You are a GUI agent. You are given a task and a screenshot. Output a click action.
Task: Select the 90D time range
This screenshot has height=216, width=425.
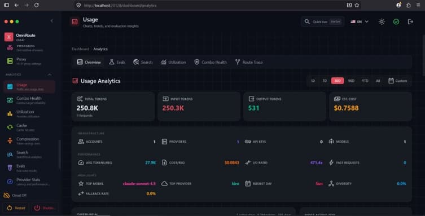[351, 81]
